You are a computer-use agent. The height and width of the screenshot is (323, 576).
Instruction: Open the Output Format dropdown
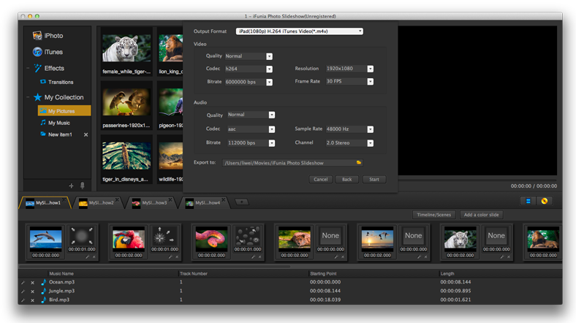tap(300, 31)
